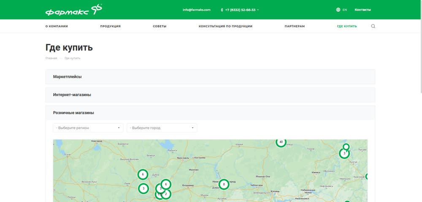Click the phone handset icon in the header
The width and height of the screenshot is (422, 202).
(222, 10)
